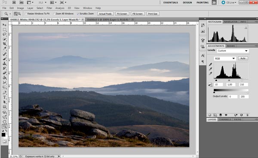Open the View Extras dropdown
Screen dimensions: 258x158
(30, 3)
